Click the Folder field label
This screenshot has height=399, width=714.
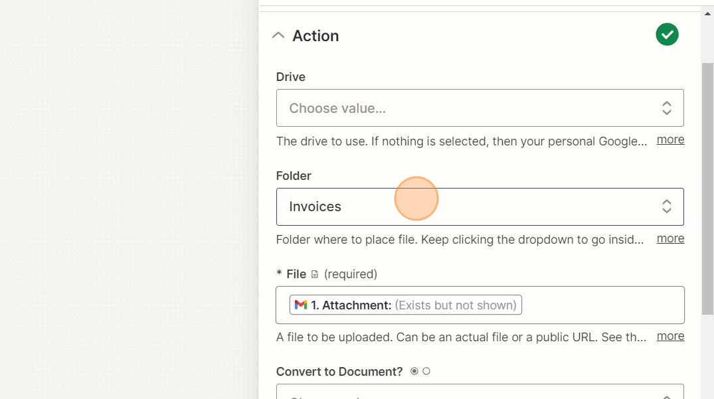click(x=294, y=176)
